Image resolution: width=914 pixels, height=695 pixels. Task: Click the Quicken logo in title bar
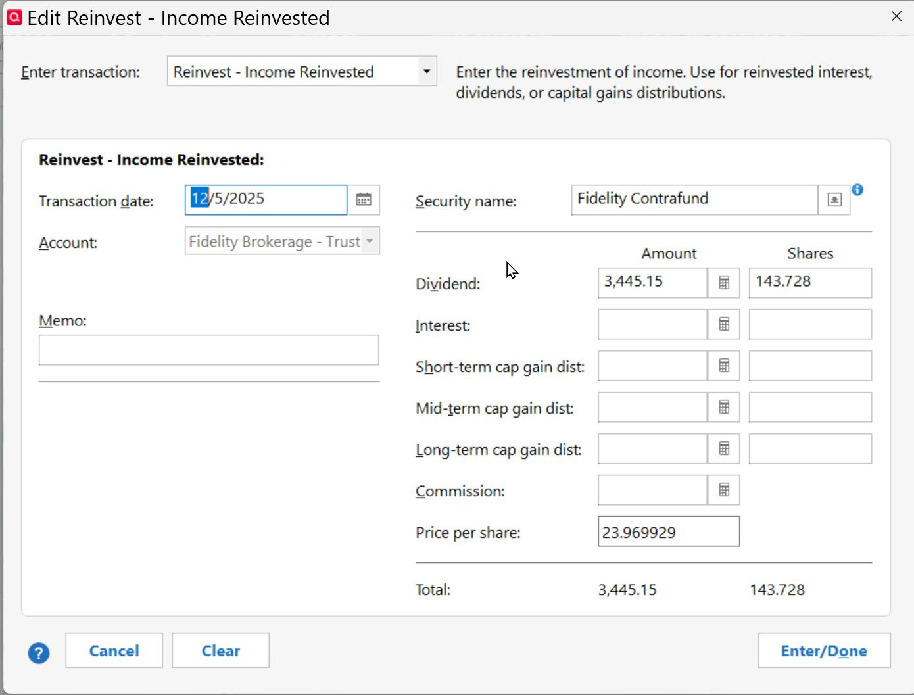coord(14,17)
